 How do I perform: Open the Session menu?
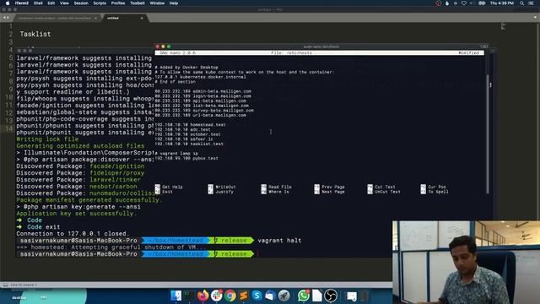[x=81, y=3]
